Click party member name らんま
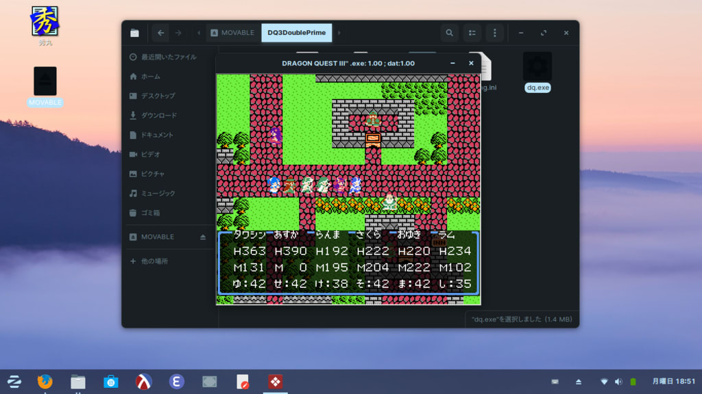Screen dimensions: 702x394 pos(328,235)
